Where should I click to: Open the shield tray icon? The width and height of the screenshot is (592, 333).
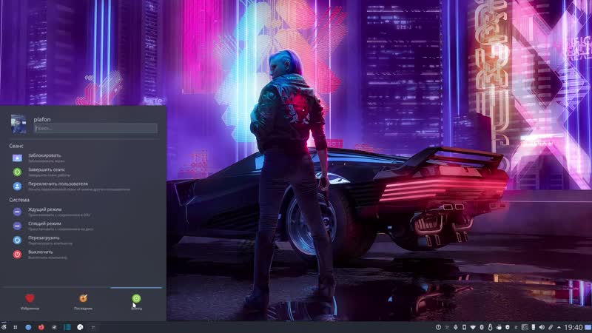pyautogui.click(x=508, y=327)
